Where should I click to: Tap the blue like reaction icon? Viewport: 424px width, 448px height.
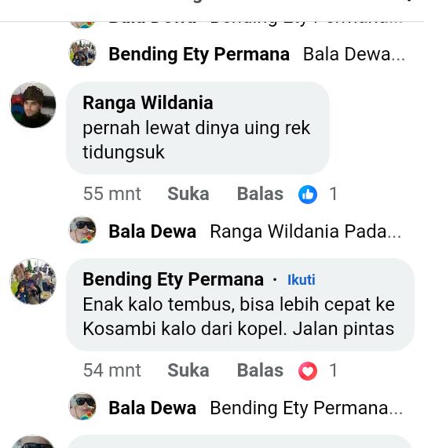pos(308,195)
